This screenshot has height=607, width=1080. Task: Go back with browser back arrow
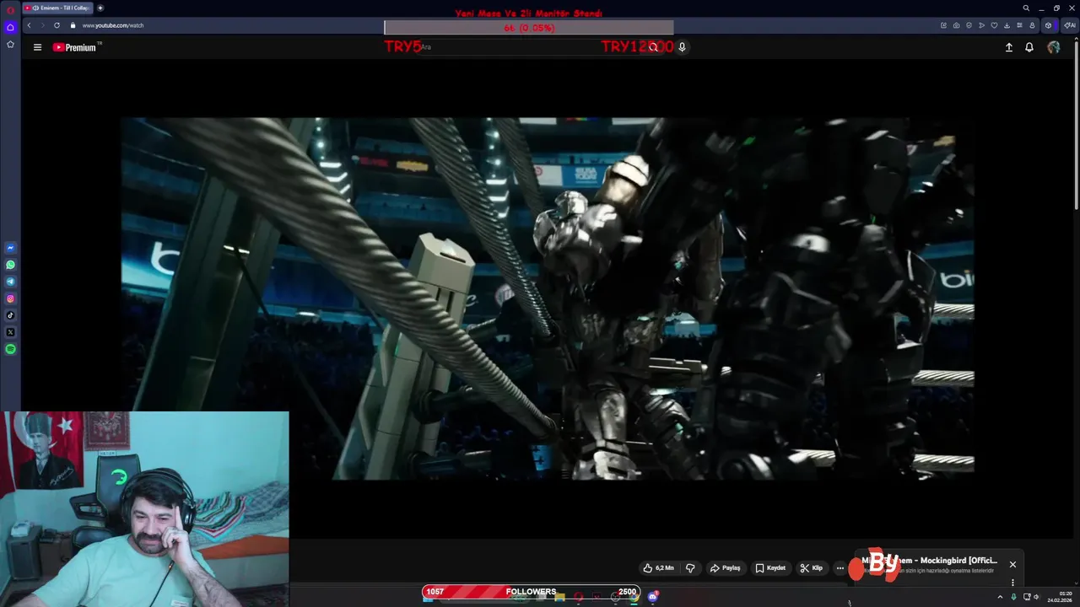coord(29,25)
